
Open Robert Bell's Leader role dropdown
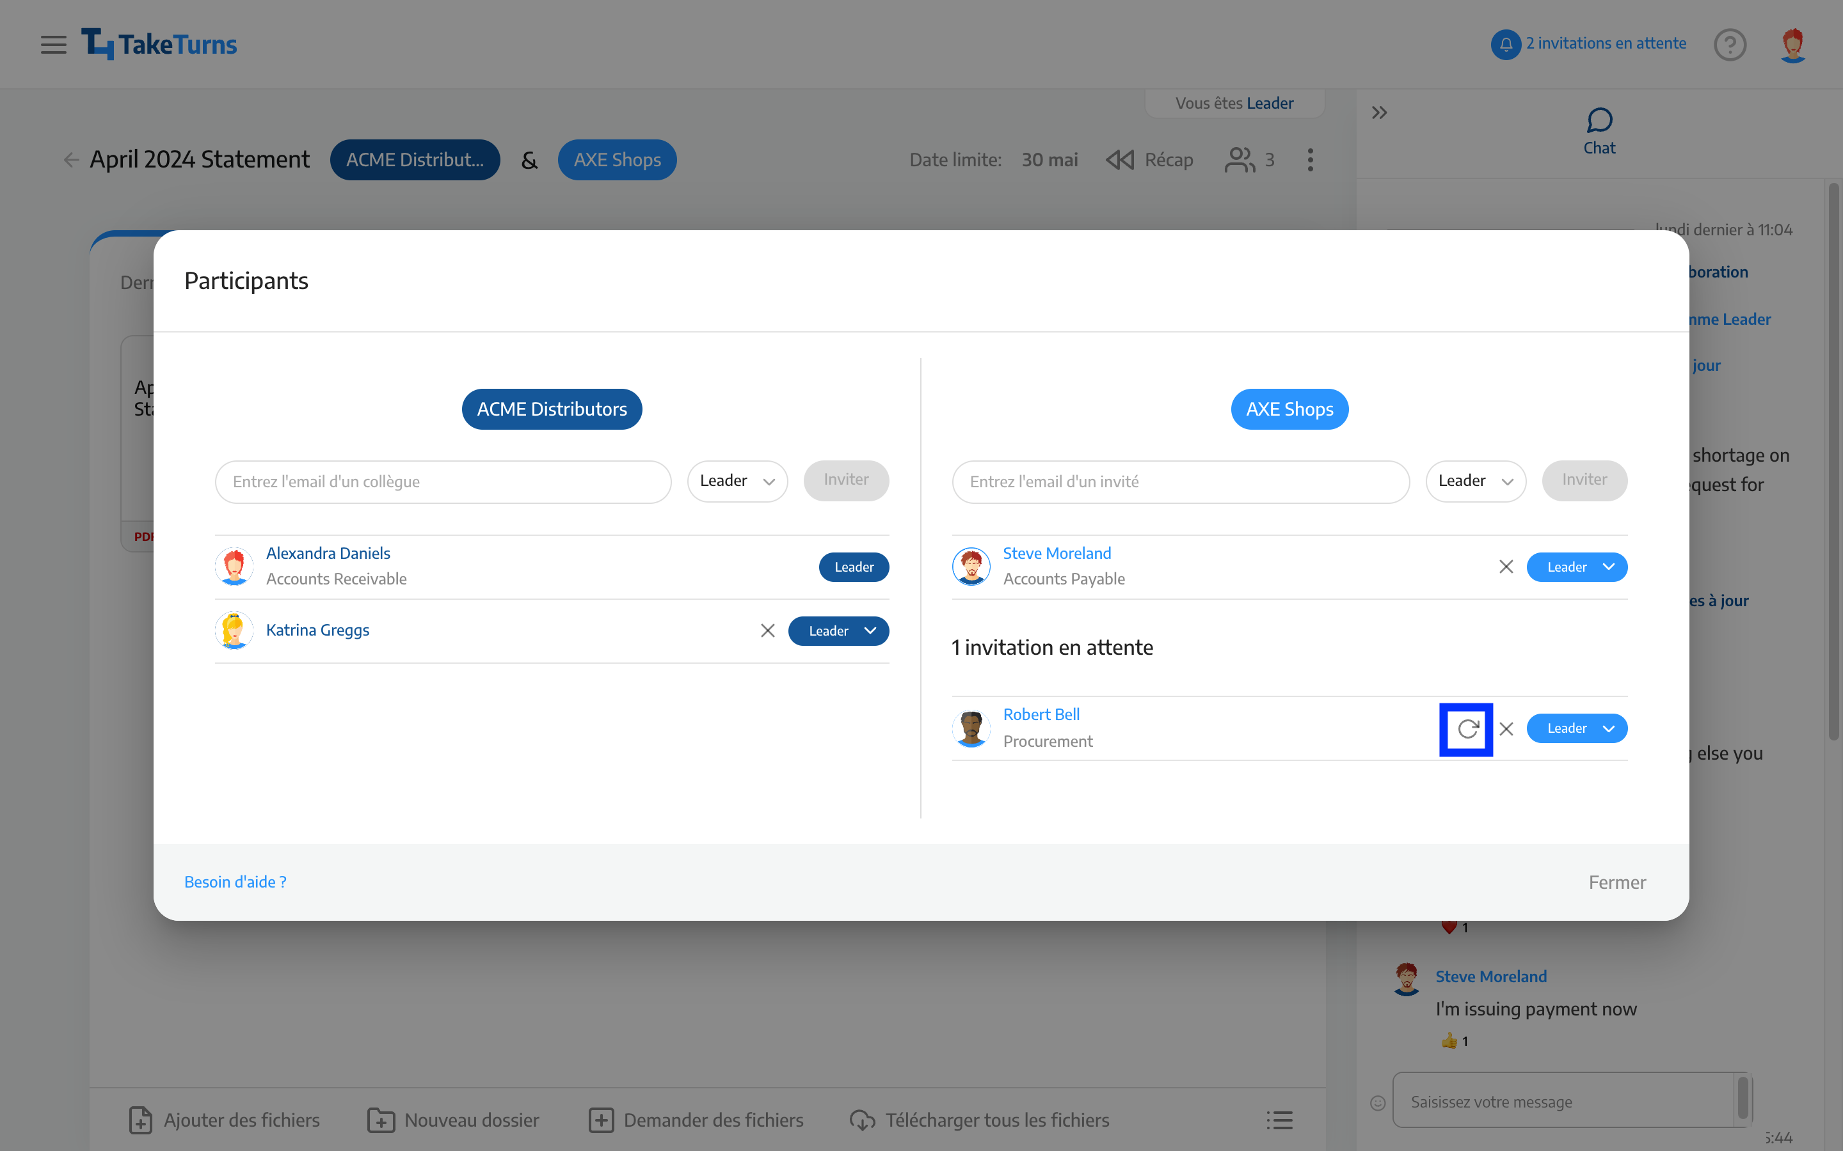(1577, 728)
